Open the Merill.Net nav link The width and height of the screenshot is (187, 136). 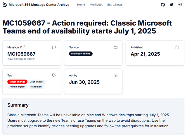(96, 5)
